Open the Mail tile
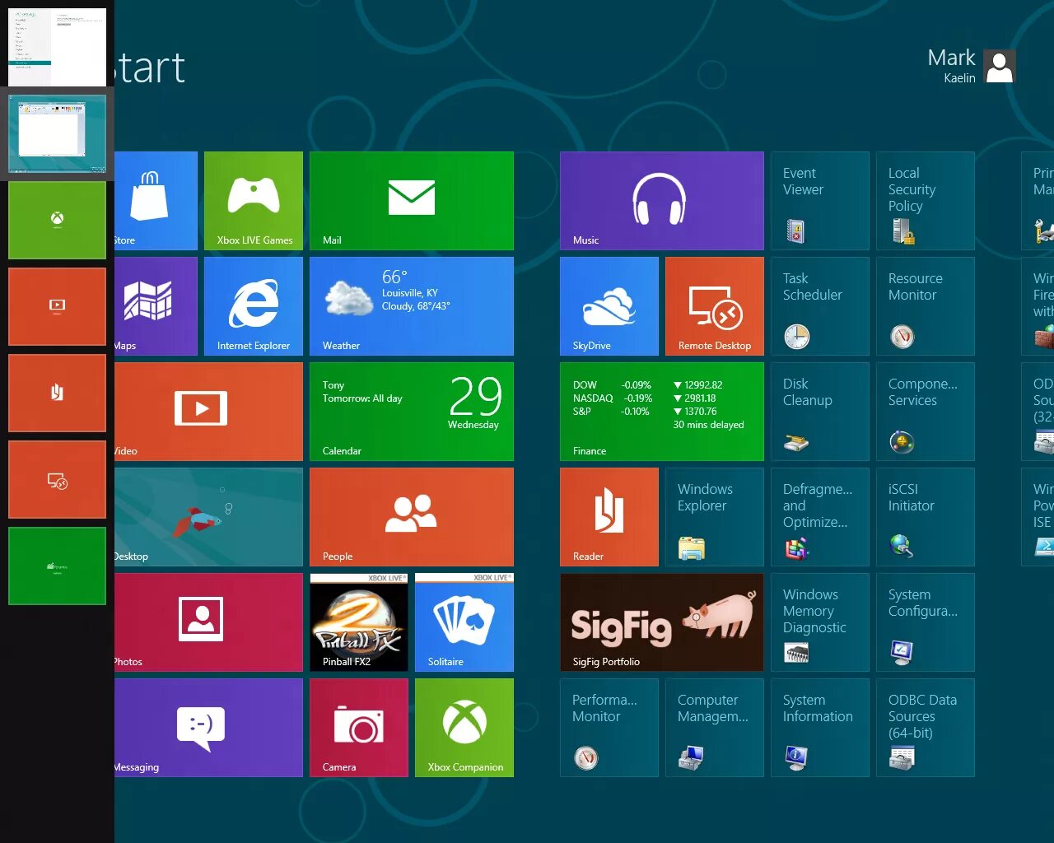 tap(412, 201)
